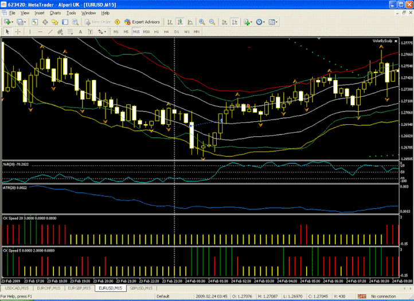414x301 pixels.
Task: Open the Profiles toolbar icon
Action: (x=19, y=22)
